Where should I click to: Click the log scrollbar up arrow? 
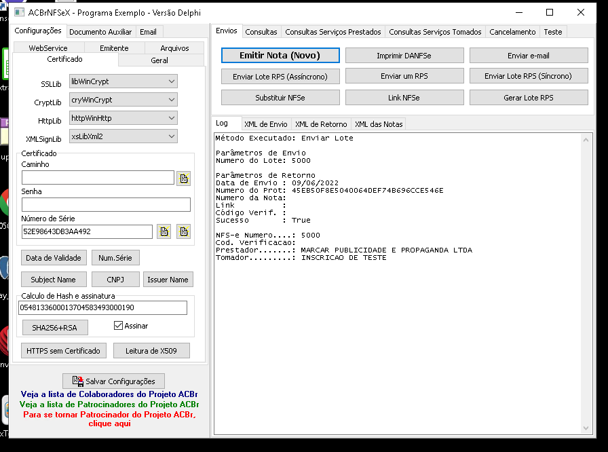(586, 140)
